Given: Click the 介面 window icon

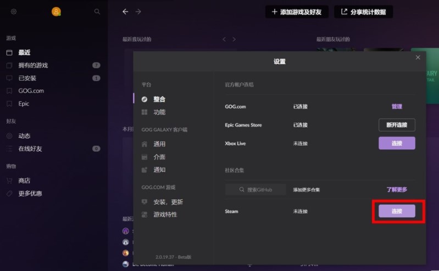Looking at the screenshot, I should (x=145, y=157).
